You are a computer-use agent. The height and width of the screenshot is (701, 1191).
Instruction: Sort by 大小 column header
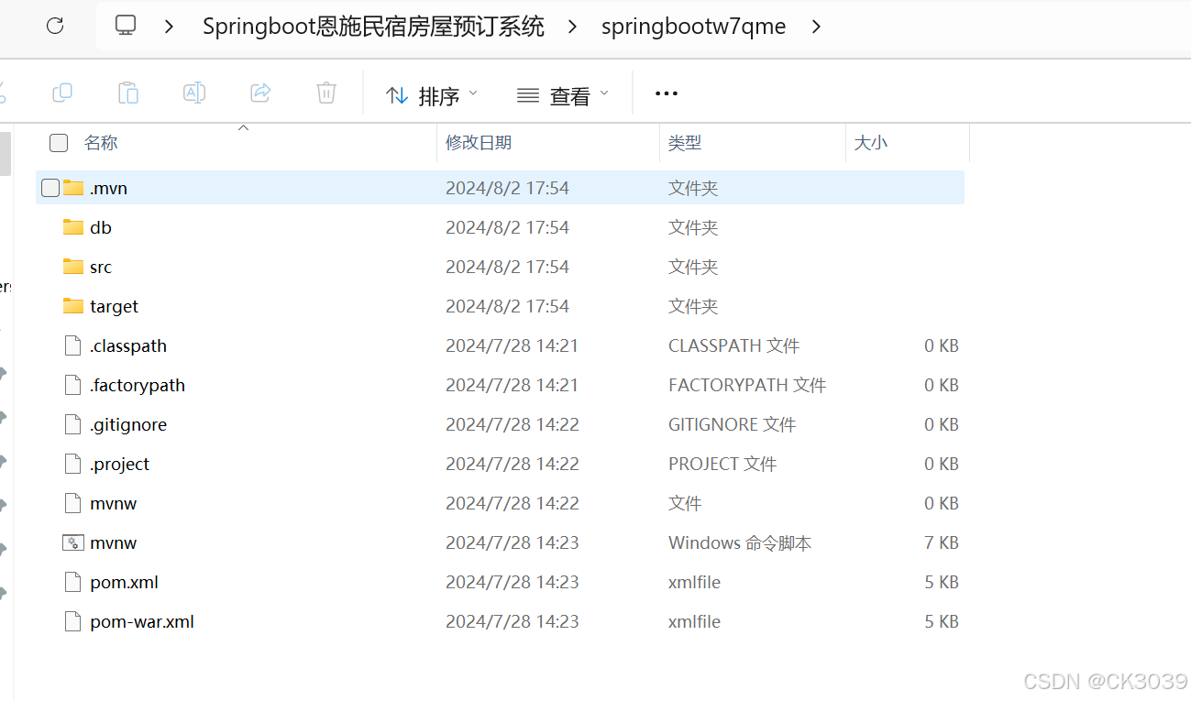(x=871, y=143)
